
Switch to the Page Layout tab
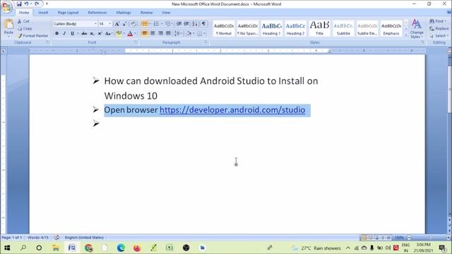[68, 13]
